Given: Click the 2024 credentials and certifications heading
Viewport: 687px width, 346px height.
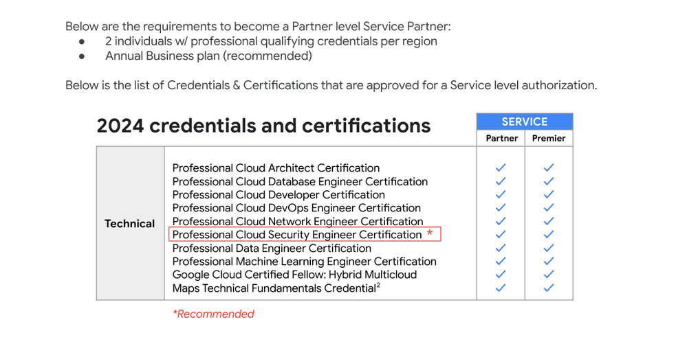Looking at the screenshot, I should click(x=264, y=126).
